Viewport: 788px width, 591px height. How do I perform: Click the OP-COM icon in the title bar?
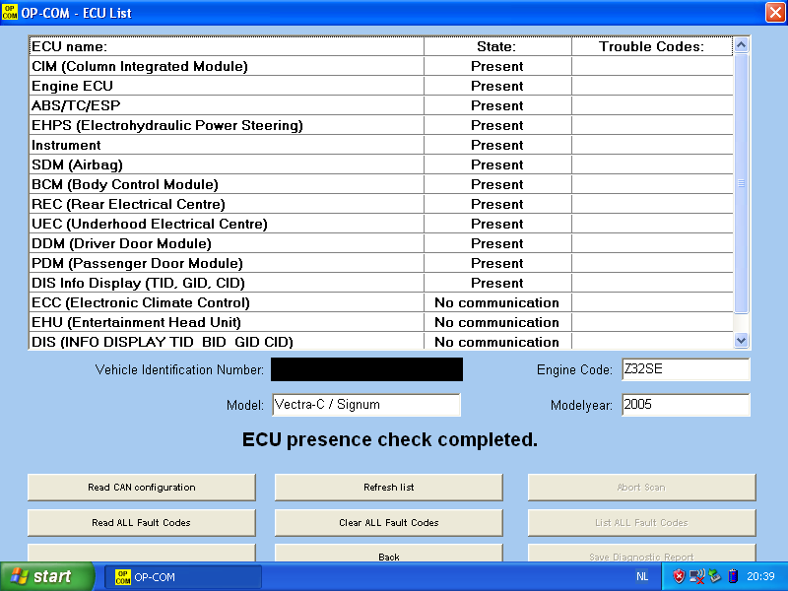click(10, 12)
